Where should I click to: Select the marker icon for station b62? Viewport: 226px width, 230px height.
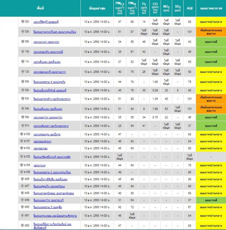coord(22,225)
